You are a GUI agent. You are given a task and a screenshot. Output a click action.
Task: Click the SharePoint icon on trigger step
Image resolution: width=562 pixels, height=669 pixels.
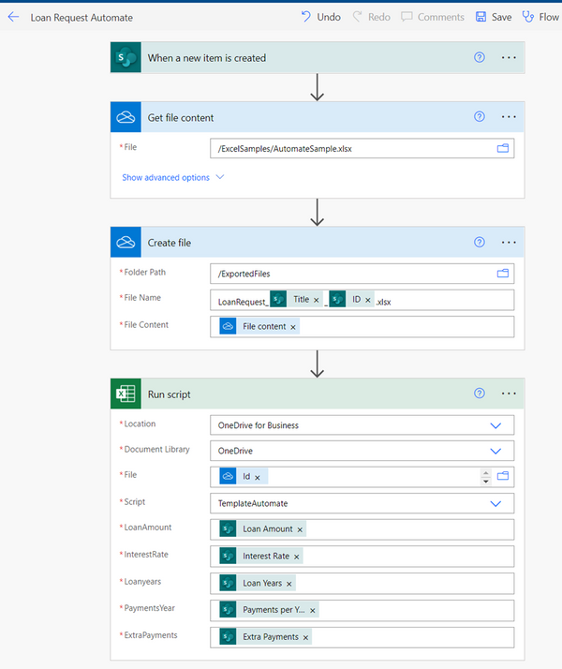click(x=126, y=57)
